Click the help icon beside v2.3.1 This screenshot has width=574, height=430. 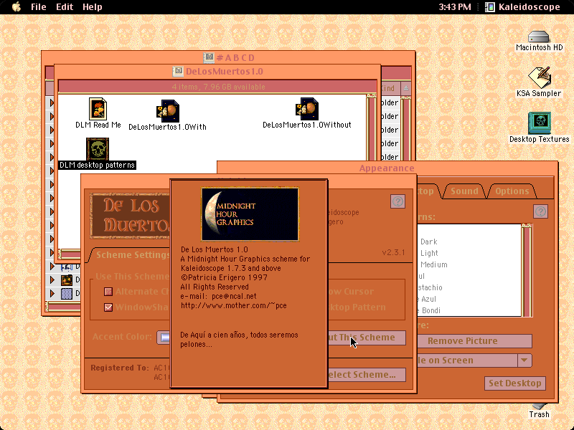[x=397, y=201]
